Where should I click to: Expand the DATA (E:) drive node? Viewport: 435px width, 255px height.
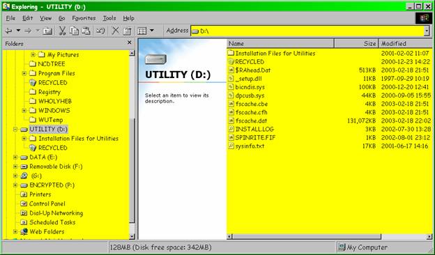[x=15, y=157]
